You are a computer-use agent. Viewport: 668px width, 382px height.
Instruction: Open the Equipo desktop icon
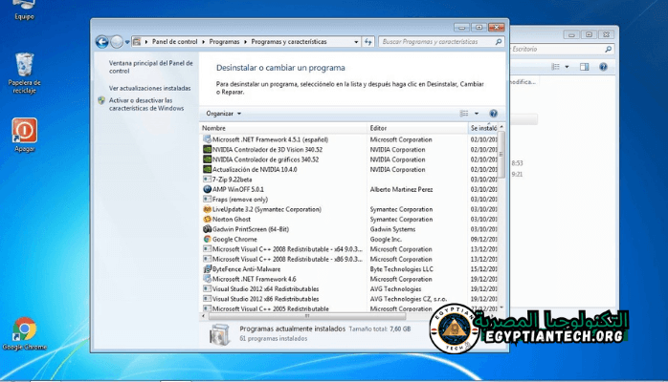tap(24, 10)
